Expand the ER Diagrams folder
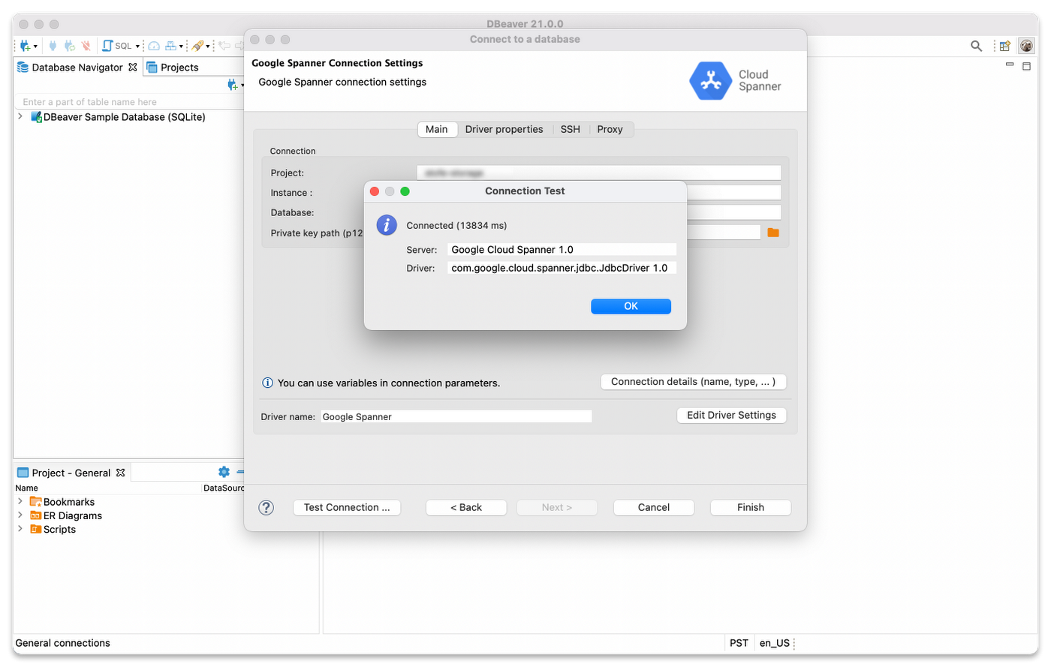 coord(20,515)
